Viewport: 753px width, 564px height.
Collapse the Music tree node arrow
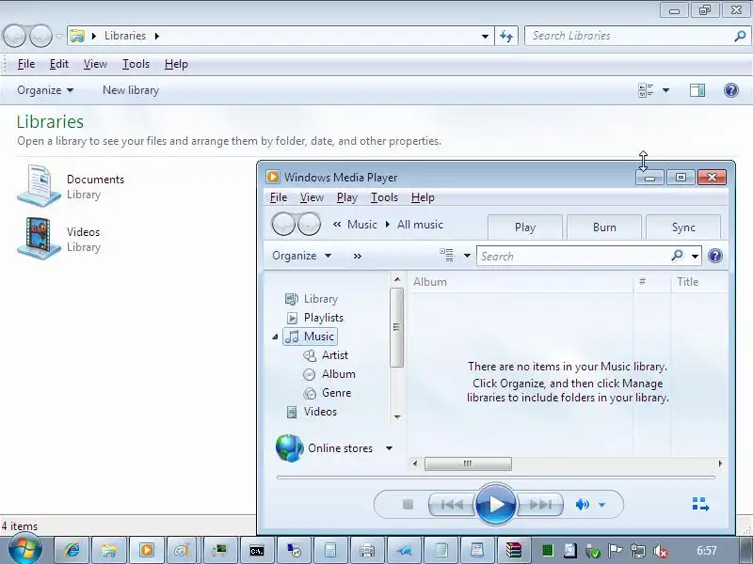pyautogui.click(x=275, y=337)
